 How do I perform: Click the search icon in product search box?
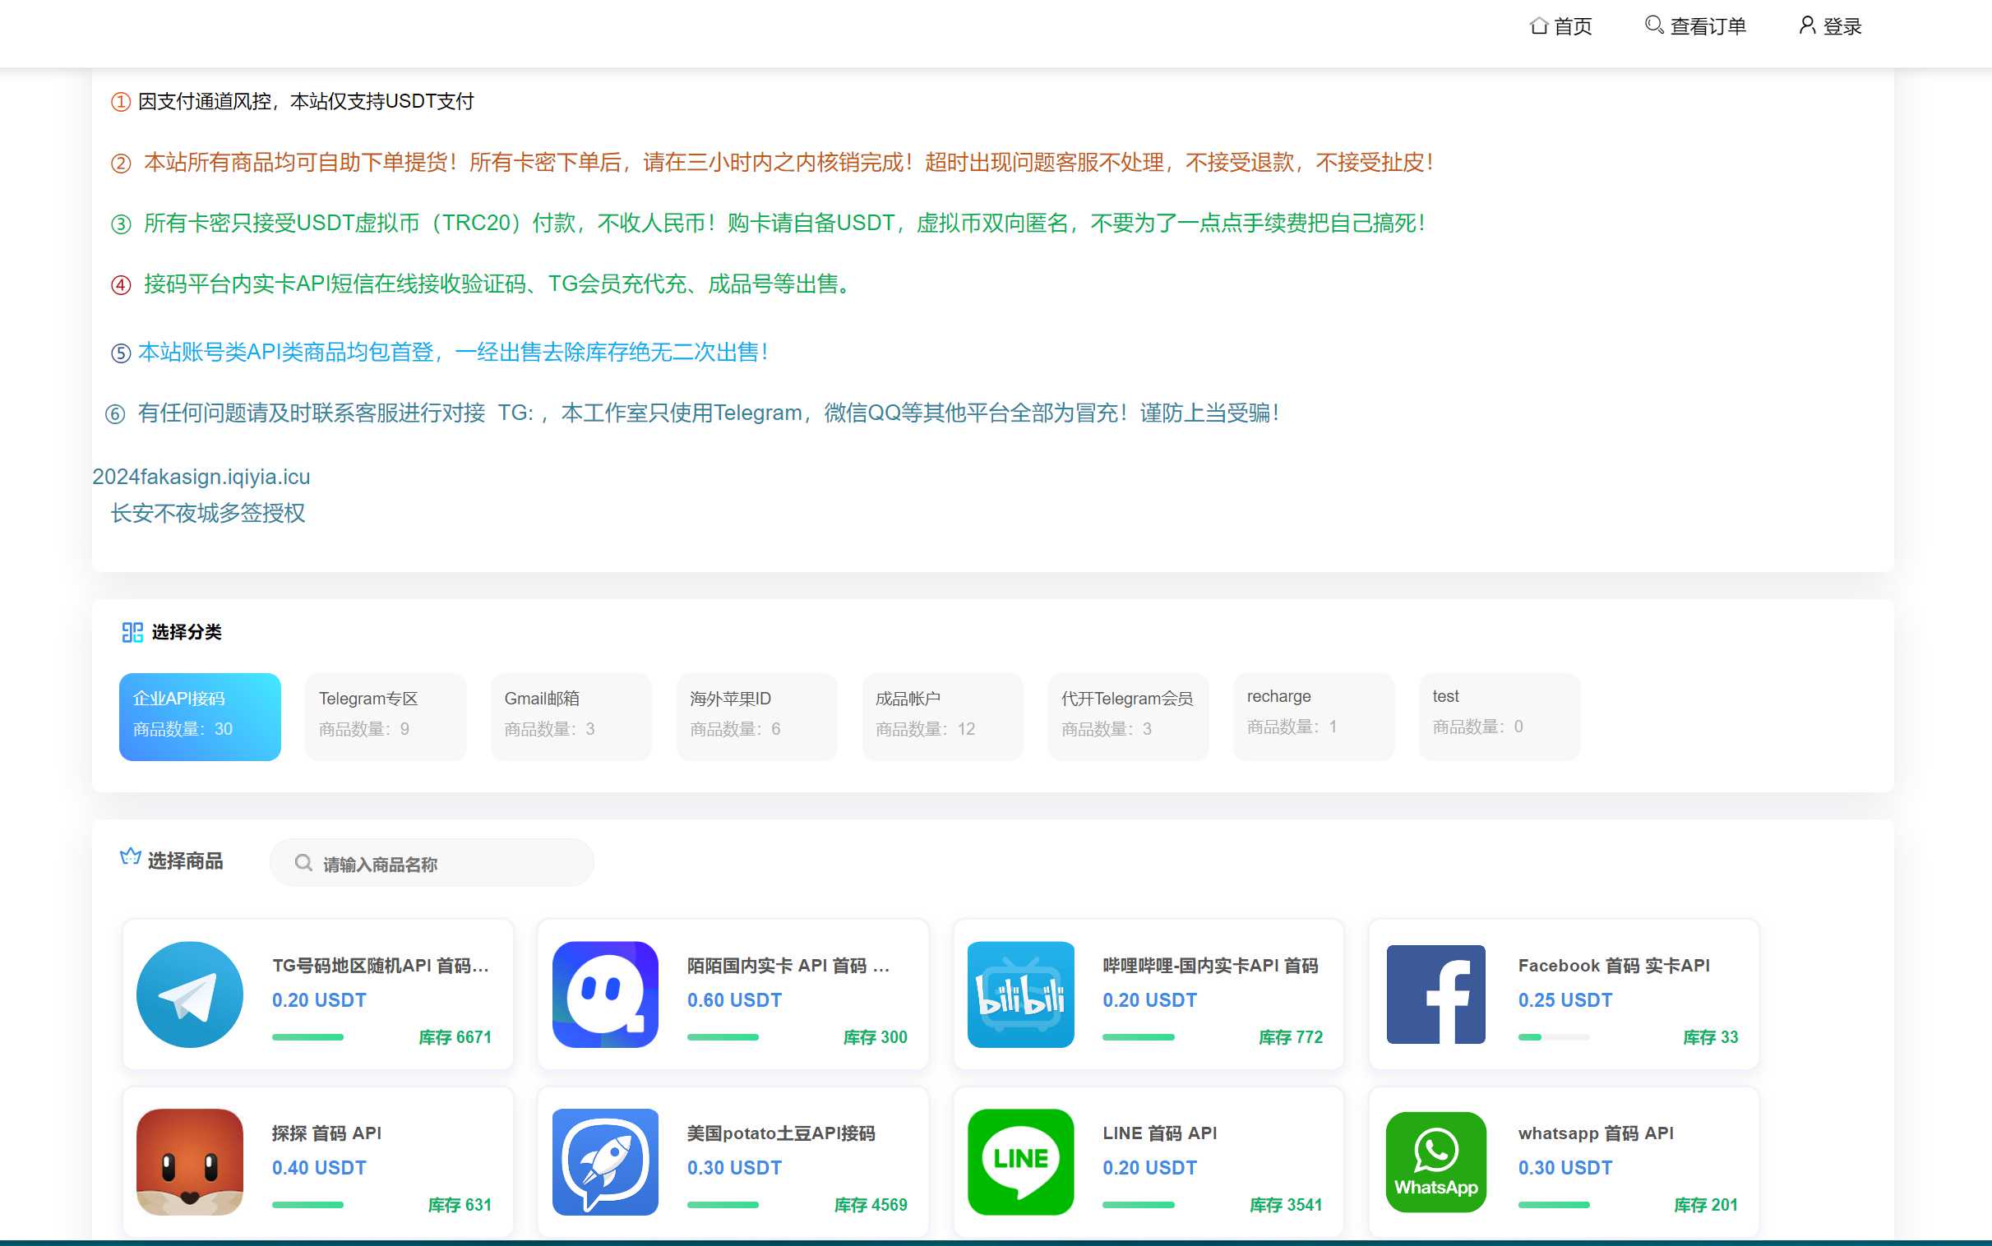303,863
